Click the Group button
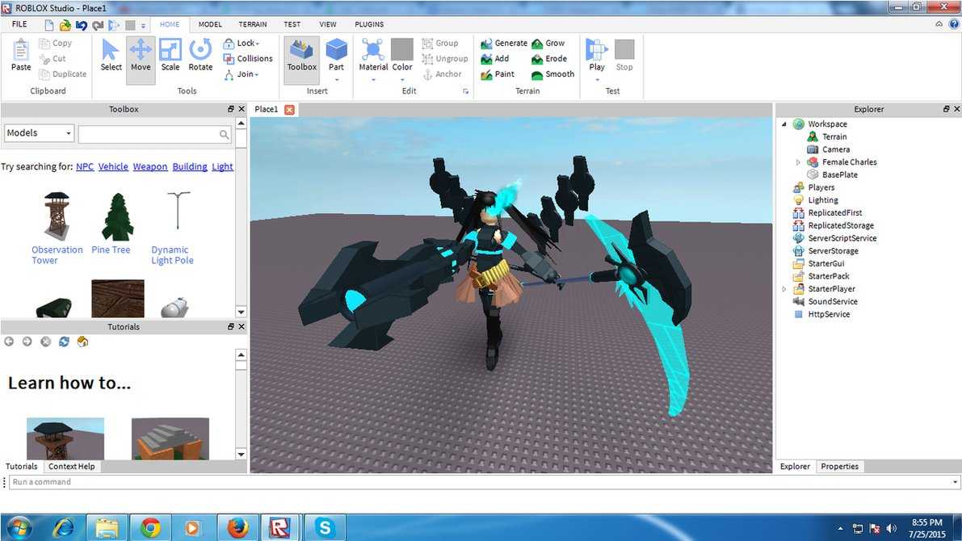The image size is (962, 541). (440, 43)
